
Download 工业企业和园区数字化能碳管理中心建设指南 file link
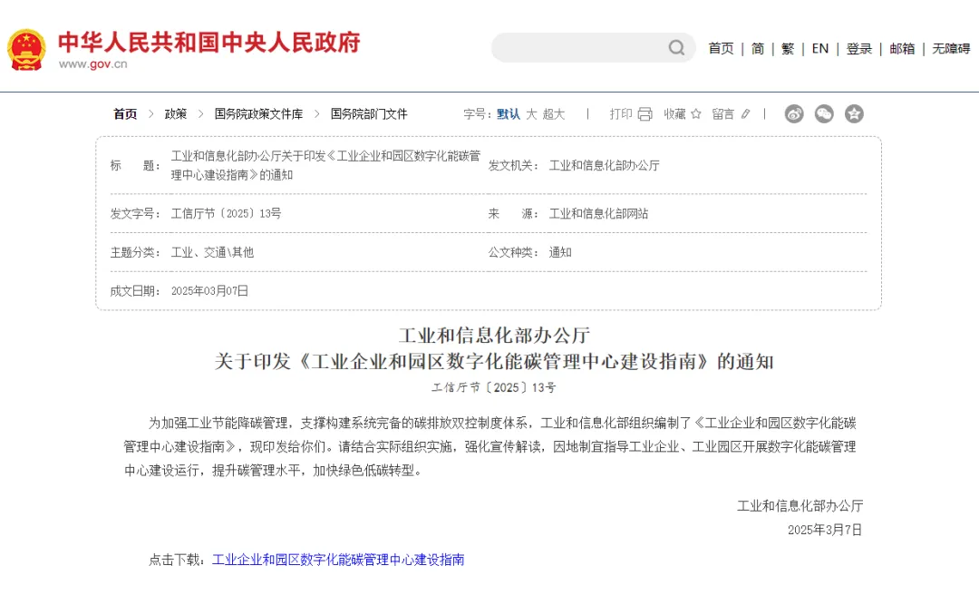pyautogui.click(x=338, y=561)
